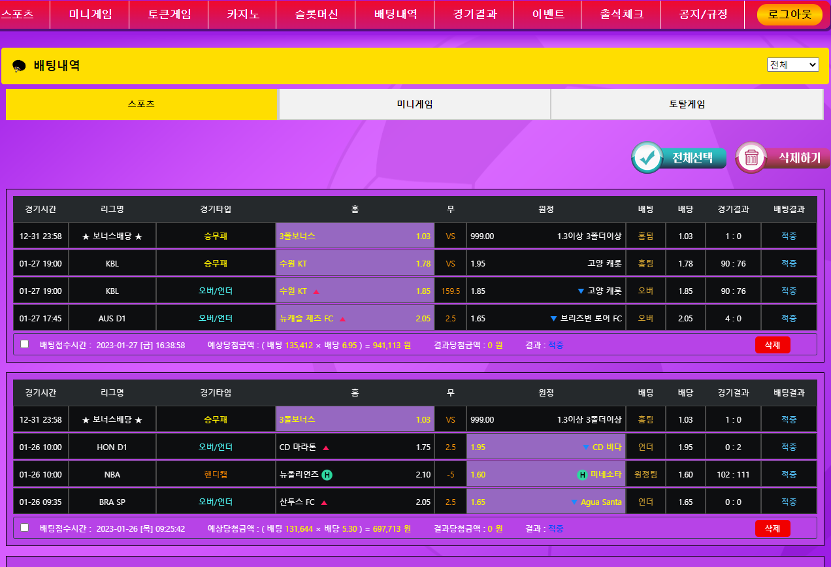Click the checkmark icon on 전체선택
Viewport: 831px width, 567px height.
[x=647, y=157]
